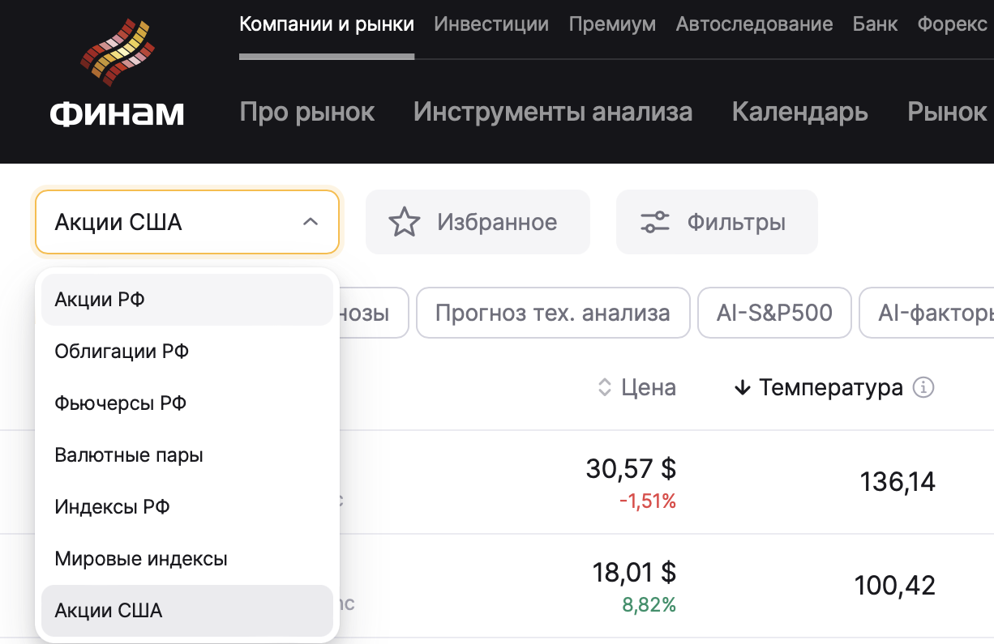This screenshot has height=644, width=994.
Task: Open the Автоследование section
Action: (754, 24)
